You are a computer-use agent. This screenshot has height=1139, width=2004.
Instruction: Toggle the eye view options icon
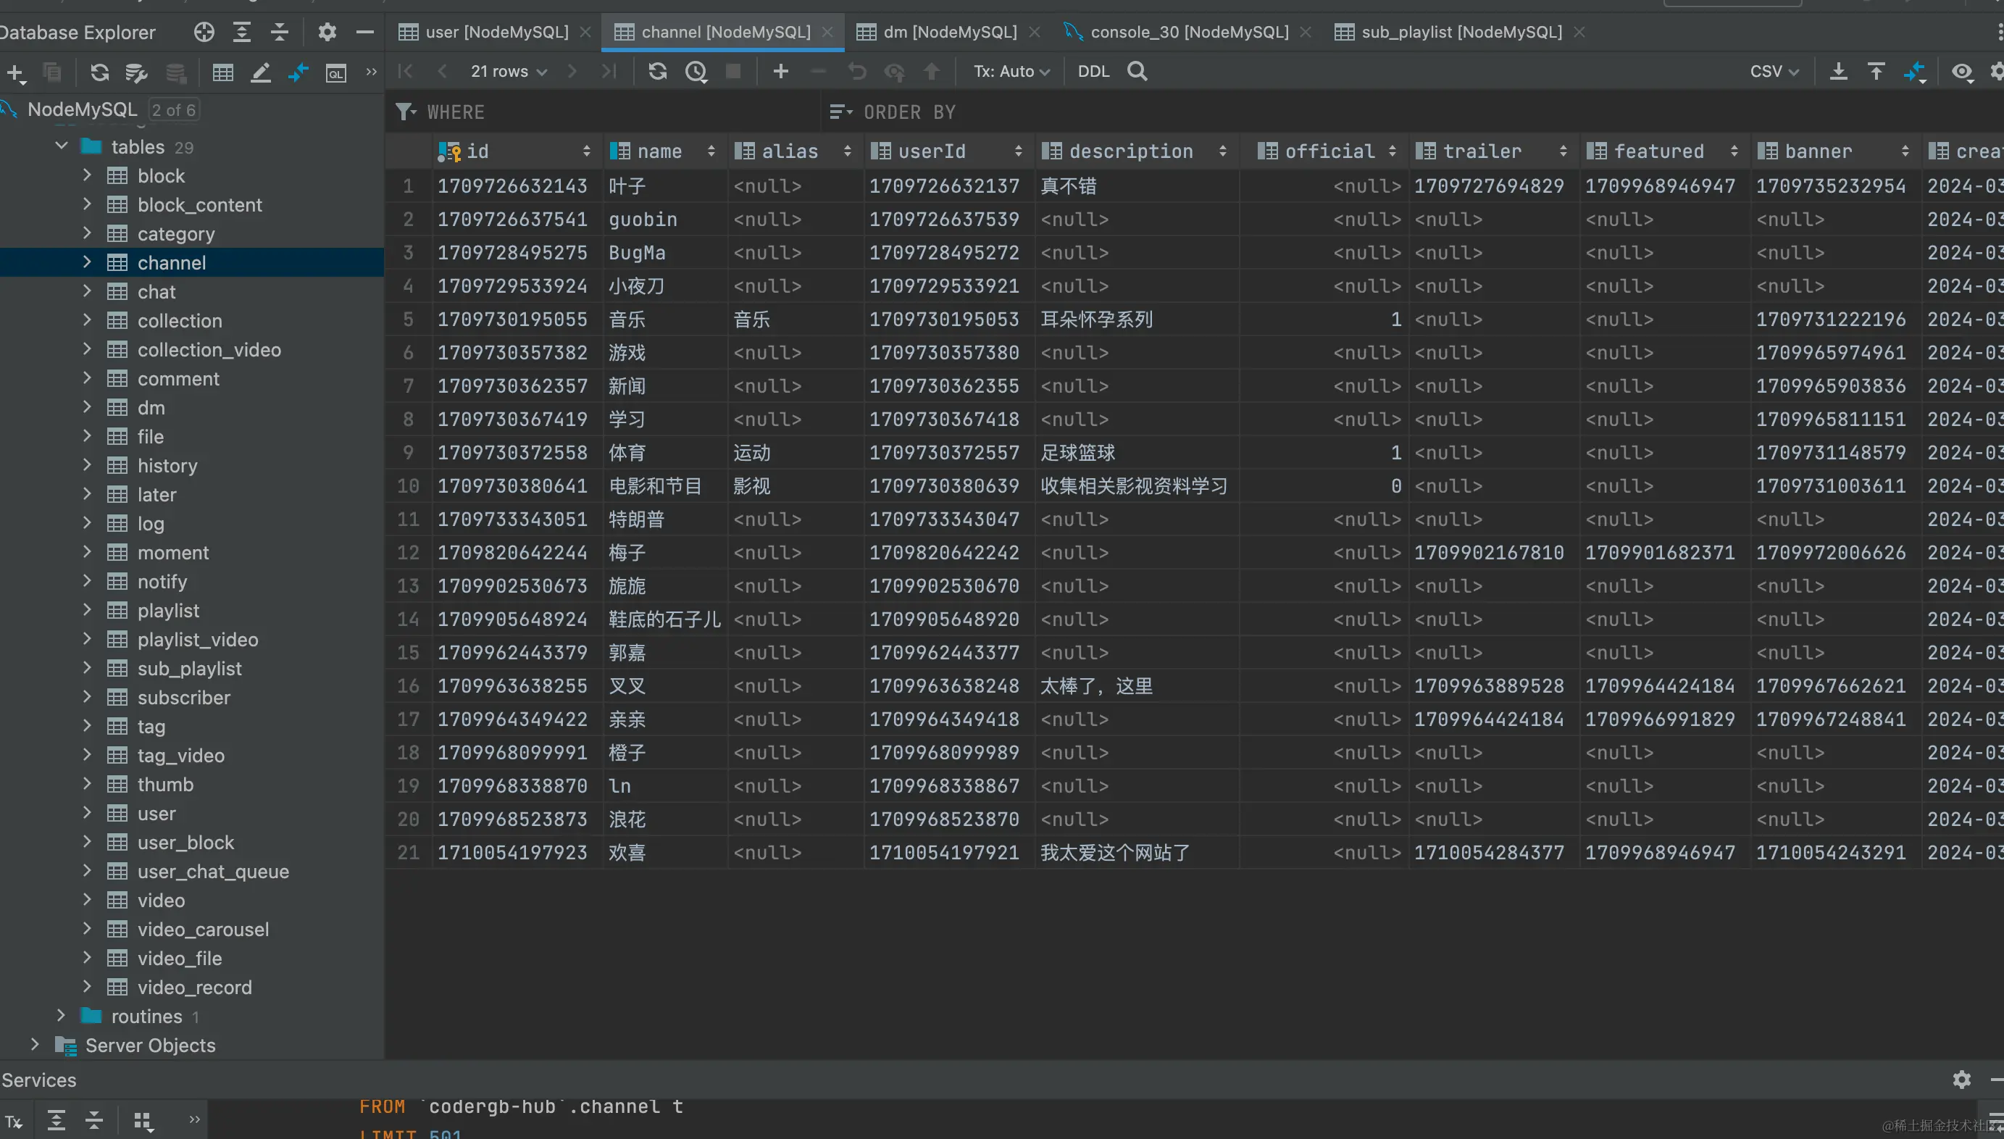[1961, 71]
